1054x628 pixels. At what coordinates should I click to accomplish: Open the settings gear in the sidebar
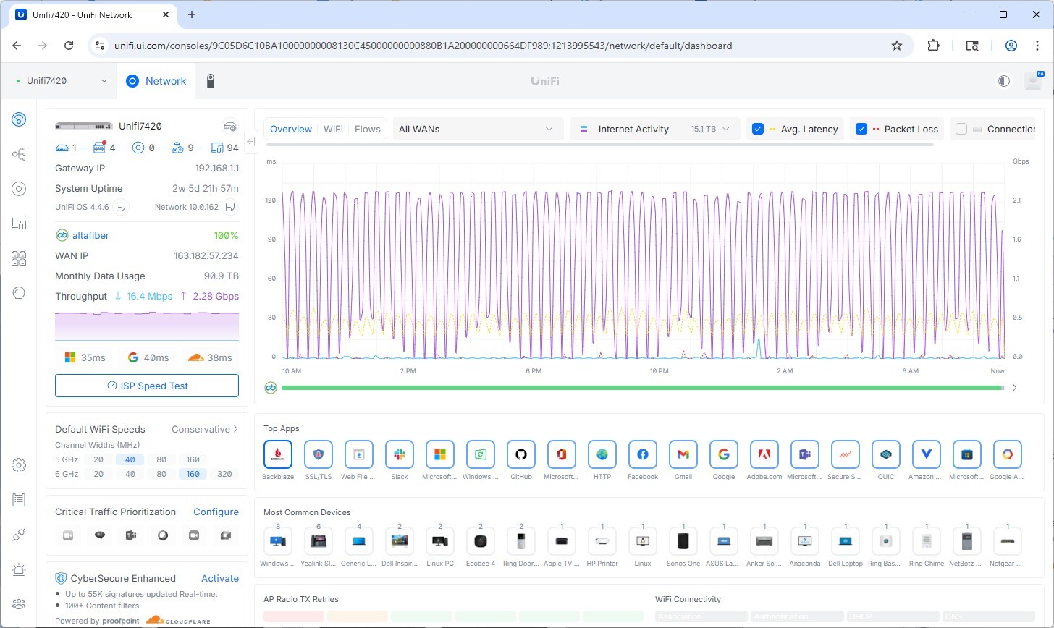[x=20, y=465]
